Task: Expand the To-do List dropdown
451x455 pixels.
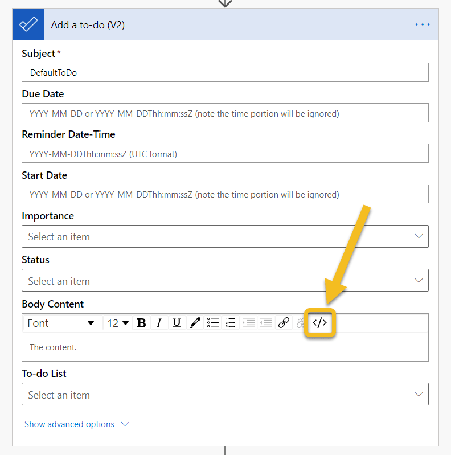Action: (225, 395)
